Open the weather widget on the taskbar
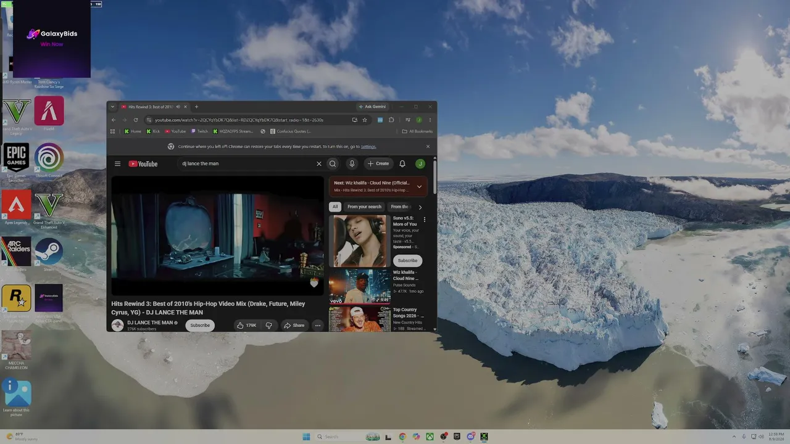The image size is (790, 444). point(21,437)
